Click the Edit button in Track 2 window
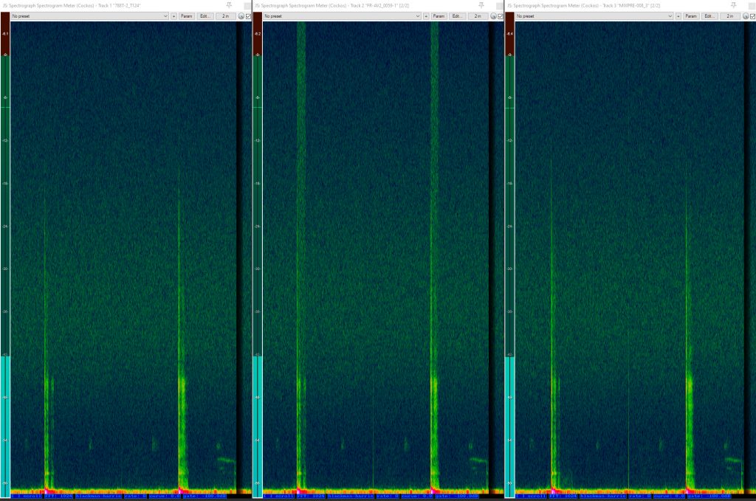This screenshot has width=756, height=501. click(457, 15)
